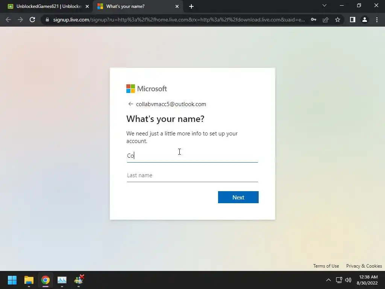Open Terms of Use link

point(326,266)
